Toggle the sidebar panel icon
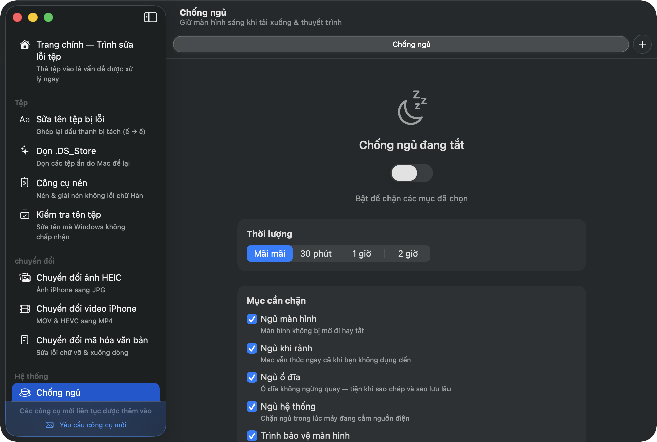 (x=151, y=17)
